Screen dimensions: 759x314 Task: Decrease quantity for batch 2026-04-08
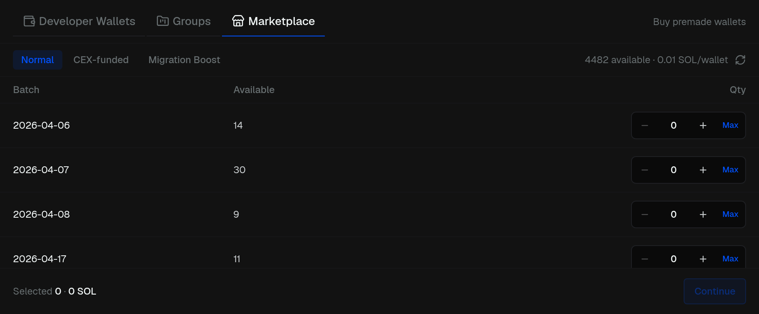tap(645, 214)
